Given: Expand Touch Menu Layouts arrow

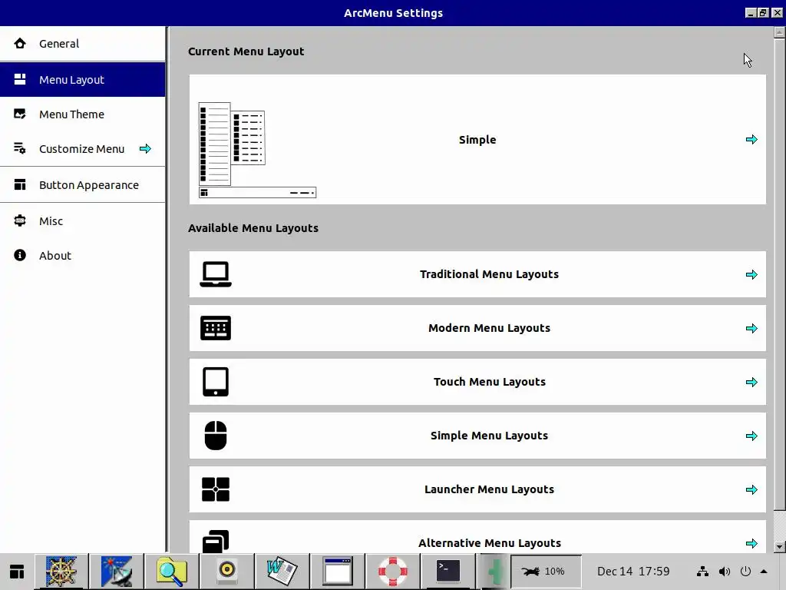Looking at the screenshot, I should click(x=751, y=382).
